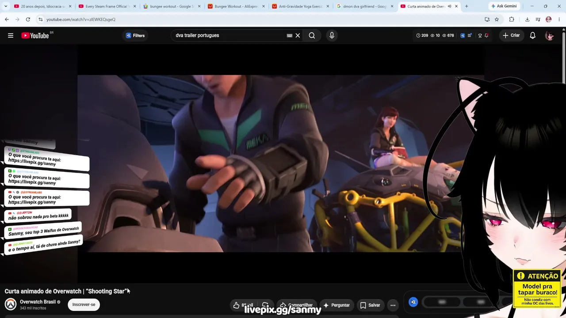Submit search with the magnifying glass

312,35
